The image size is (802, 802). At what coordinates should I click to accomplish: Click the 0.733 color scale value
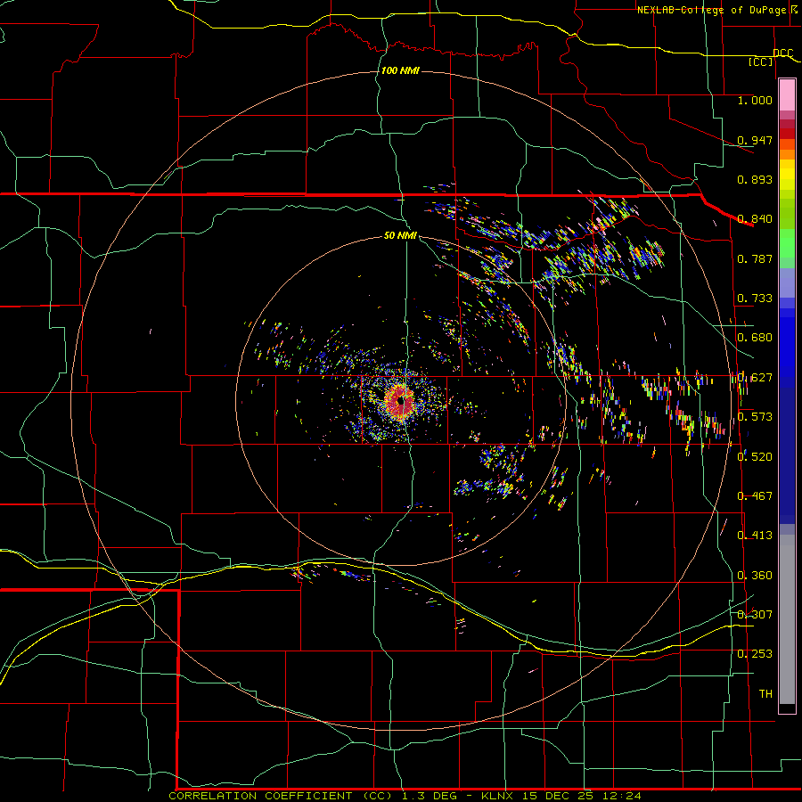pos(755,299)
